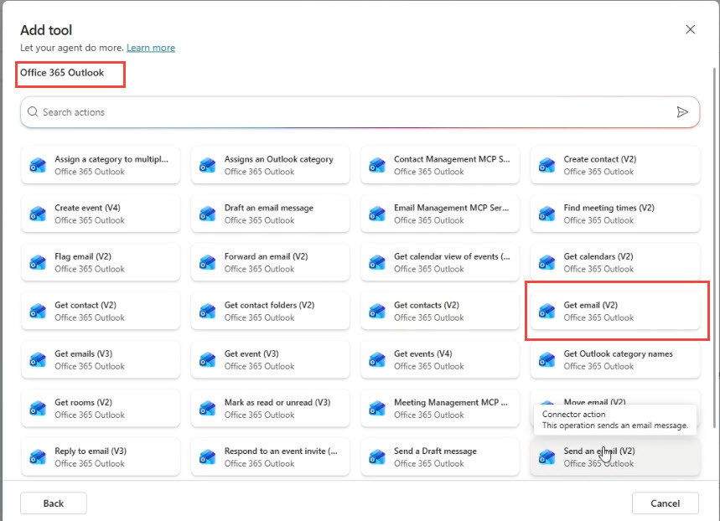
Task: Open the Learn more link
Action: 151,48
